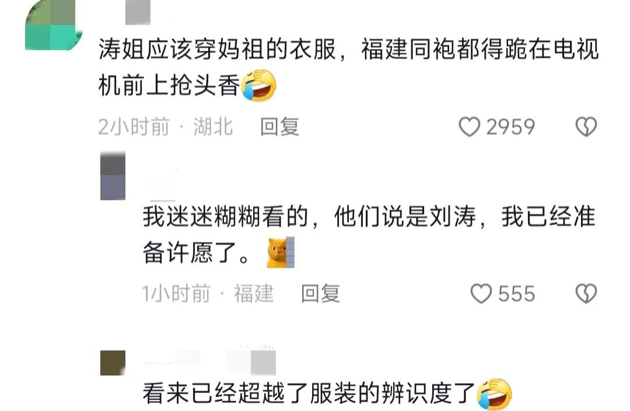630x411 pixels.
Task: Tap the laughing emoji after 辨识度了
Action: (494, 394)
